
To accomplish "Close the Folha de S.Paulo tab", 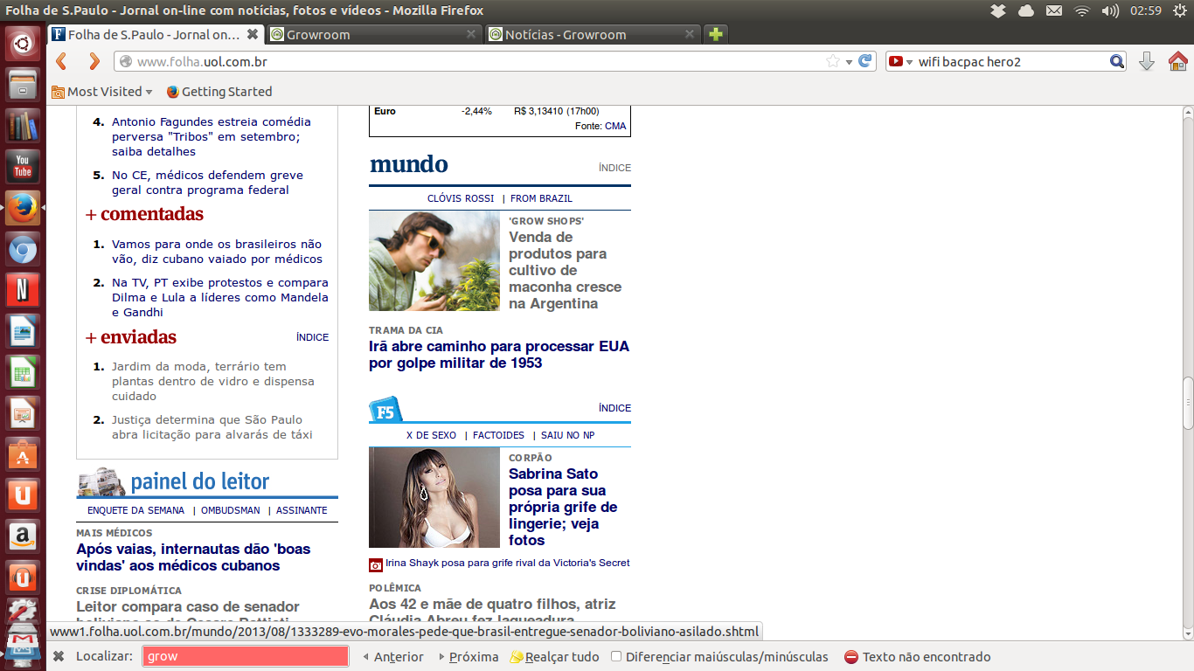I will [x=253, y=34].
